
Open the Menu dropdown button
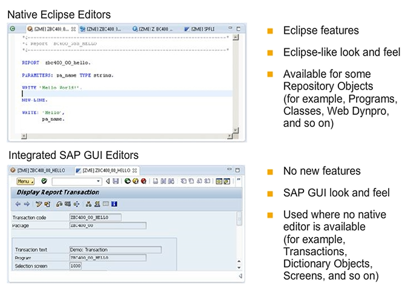click(25, 181)
